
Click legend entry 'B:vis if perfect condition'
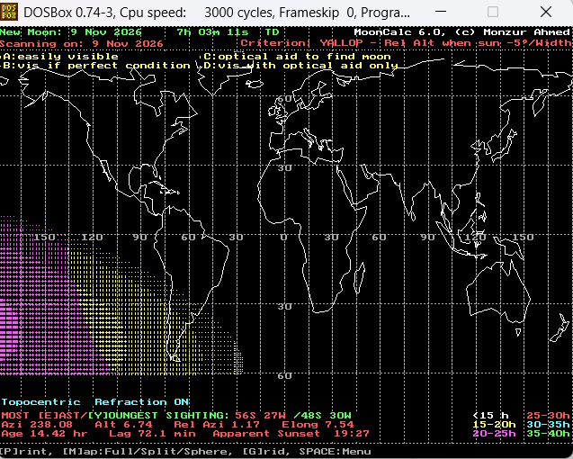pyautogui.click(x=97, y=66)
